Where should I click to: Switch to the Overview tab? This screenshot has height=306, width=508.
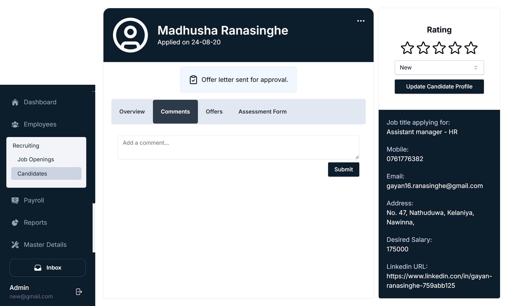pos(132,111)
